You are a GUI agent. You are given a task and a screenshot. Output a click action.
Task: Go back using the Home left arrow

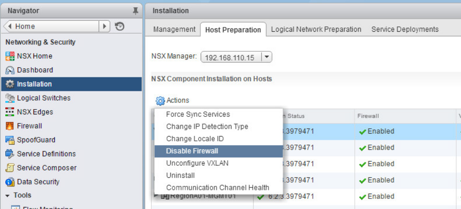click(10, 26)
